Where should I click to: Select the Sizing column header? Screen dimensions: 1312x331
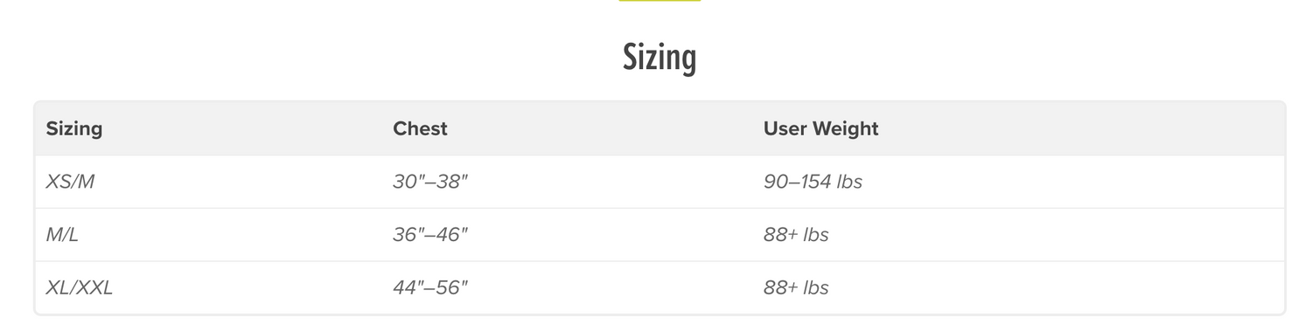click(x=74, y=128)
